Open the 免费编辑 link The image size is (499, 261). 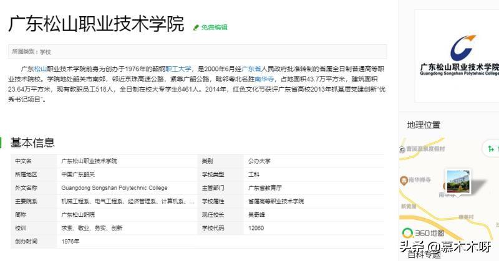tap(214, 27)
